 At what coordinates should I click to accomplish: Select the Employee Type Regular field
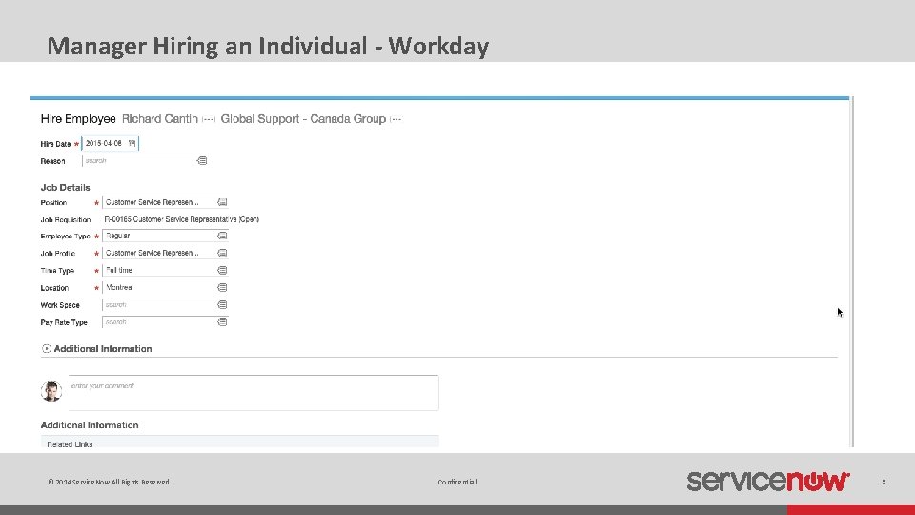(165, 236)
